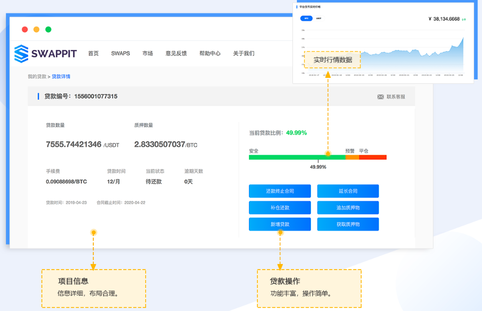This screenshot has height=311, width=482.
Task: Click the fee value 0.09088698/BTC
Action: click(x=66, y=182)
